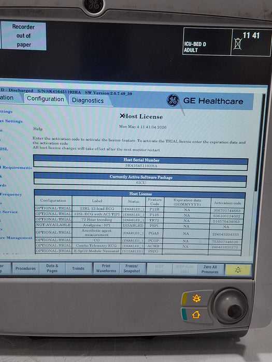Click the Help link
272x362 pixels.
[x=38, y=129]
